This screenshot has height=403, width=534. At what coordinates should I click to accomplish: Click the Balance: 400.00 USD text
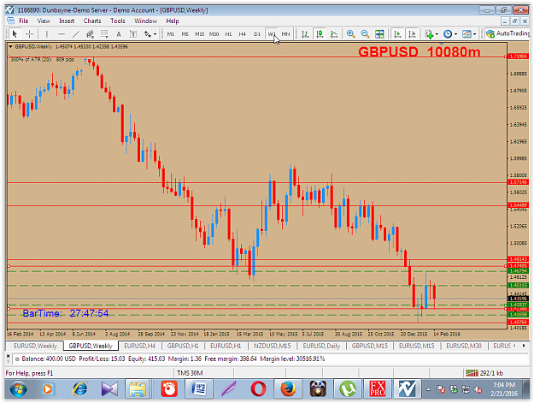tap(49, 359)
